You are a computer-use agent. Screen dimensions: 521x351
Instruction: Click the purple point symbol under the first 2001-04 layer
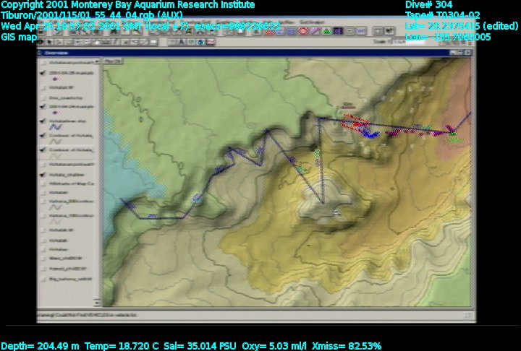[55, 79]
